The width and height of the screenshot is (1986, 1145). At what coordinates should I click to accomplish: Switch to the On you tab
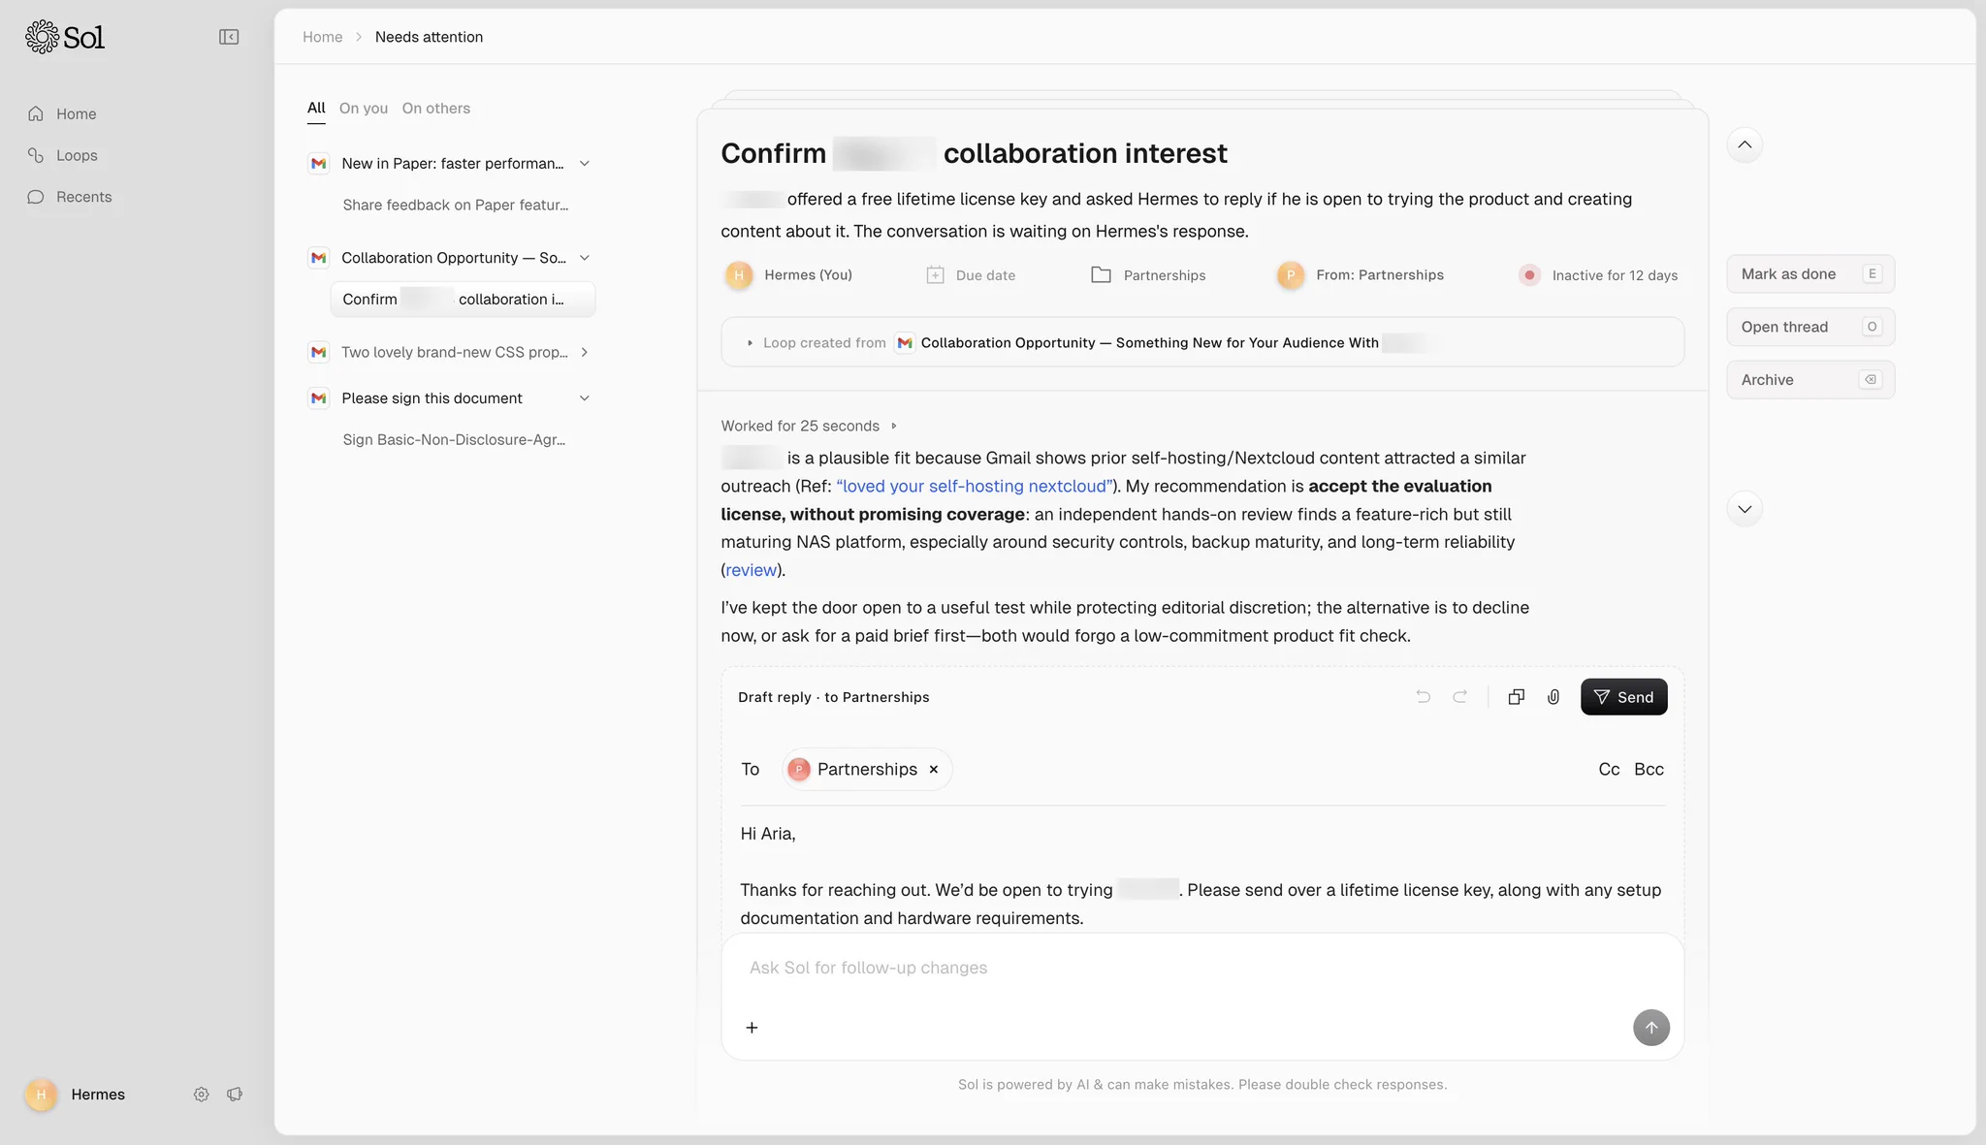(364, 109)
